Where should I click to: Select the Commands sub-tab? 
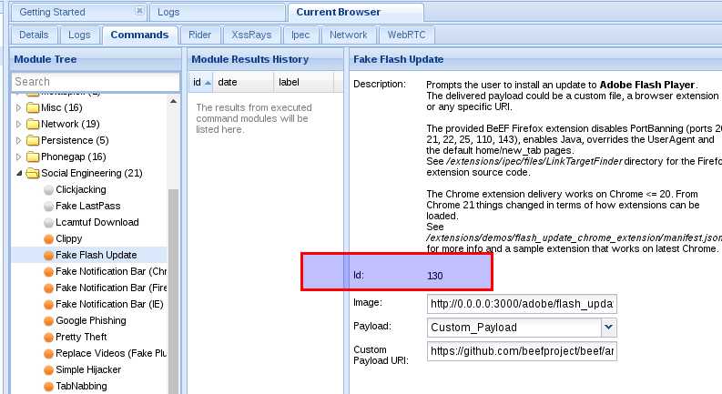pyautogui.click(x=139, y=35)
